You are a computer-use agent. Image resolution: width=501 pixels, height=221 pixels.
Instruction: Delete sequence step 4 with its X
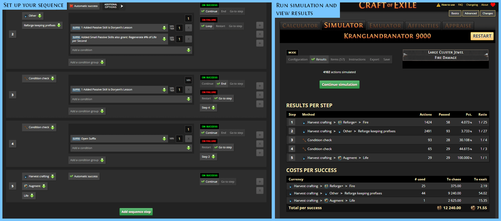(x=260, y=144)
